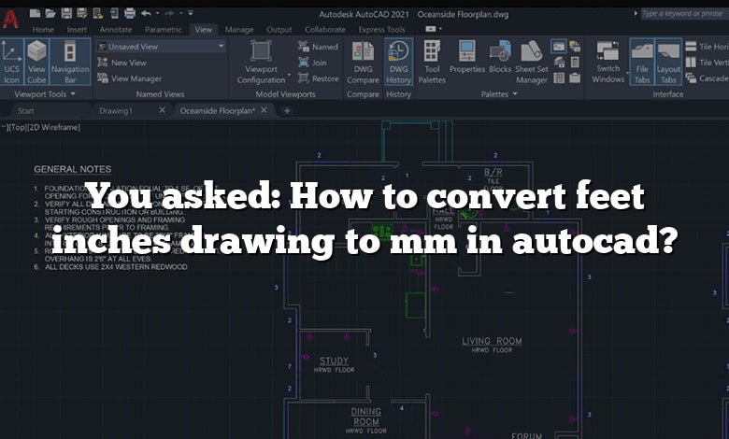
Task: Click the Join viewports button
Action: tap(312, 63)
